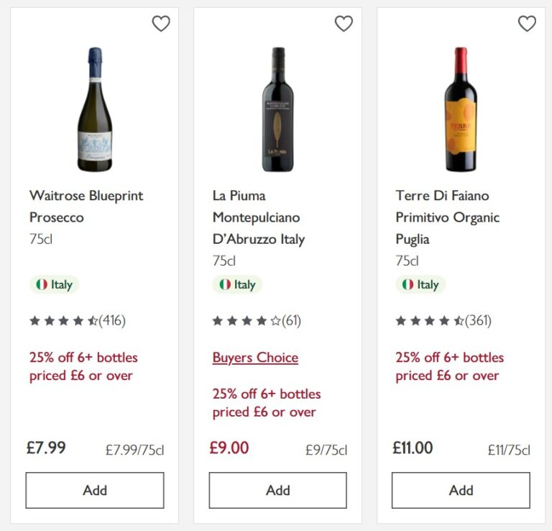Screen dimensions: 552x531
Task: Click Italy flag badge on Terre Di Faiano card
Action: coord(420,284)
